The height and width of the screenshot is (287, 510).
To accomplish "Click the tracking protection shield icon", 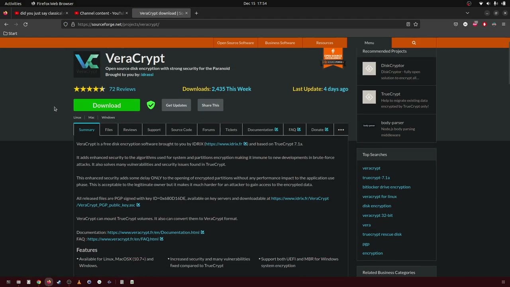I will point(66,24).
